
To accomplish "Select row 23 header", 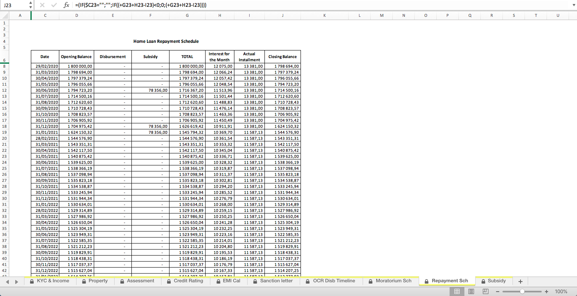I will 4,156.
